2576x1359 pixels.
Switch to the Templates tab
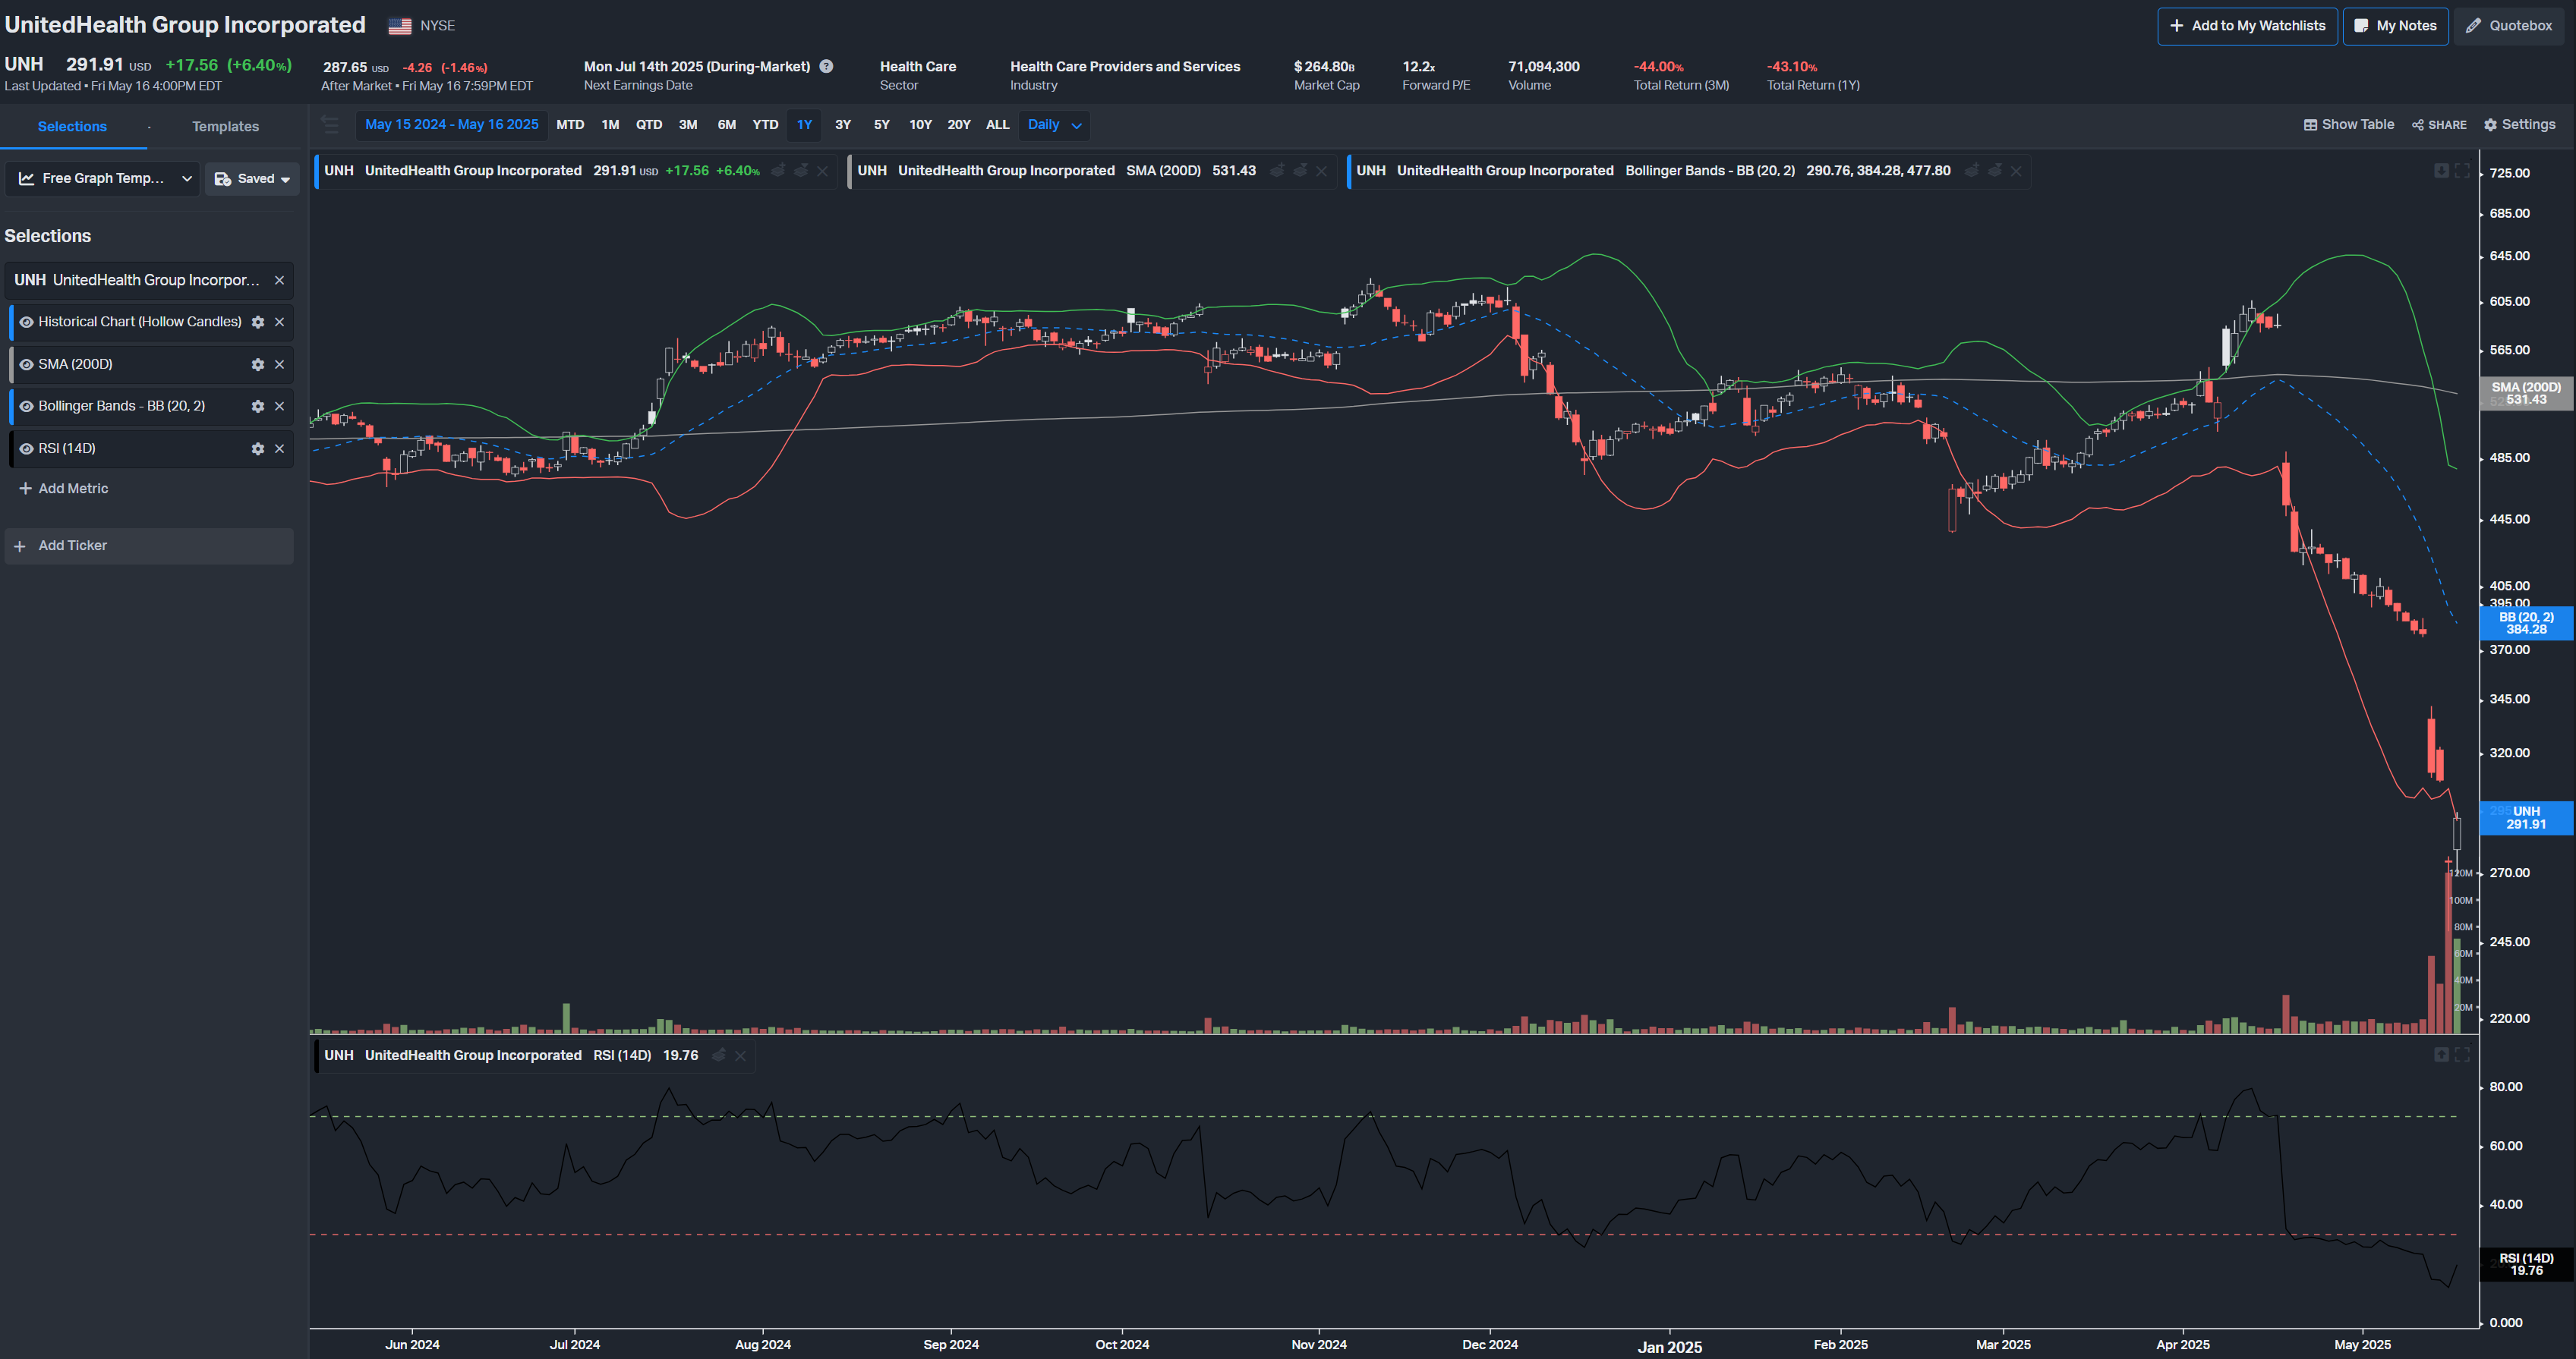(x=225, y=127)
